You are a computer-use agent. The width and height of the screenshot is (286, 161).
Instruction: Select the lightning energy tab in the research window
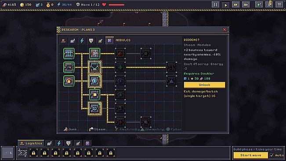tap(82, 40)
